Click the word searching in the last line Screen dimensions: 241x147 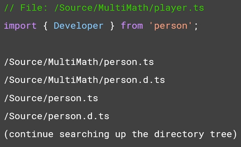(84, 134)
